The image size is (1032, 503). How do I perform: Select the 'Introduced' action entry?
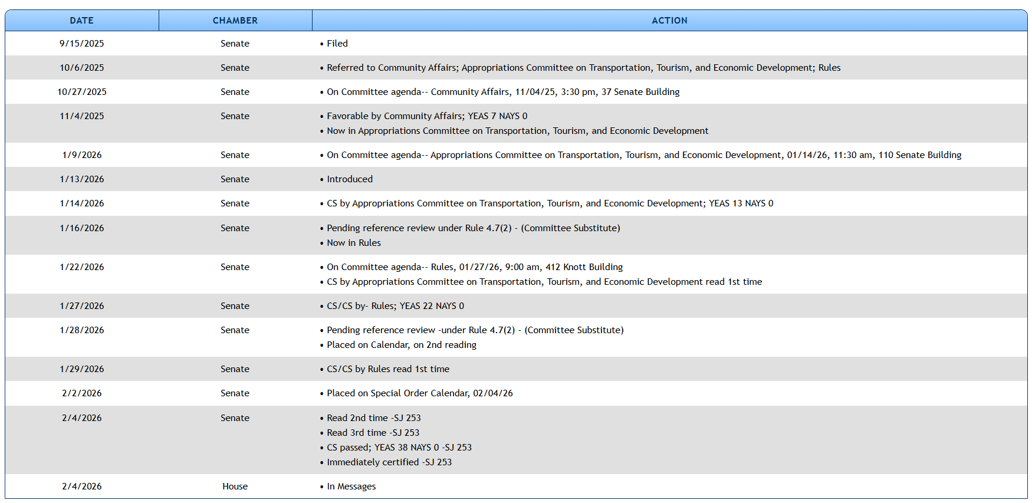pyautogui.click(x=349, y=179)
